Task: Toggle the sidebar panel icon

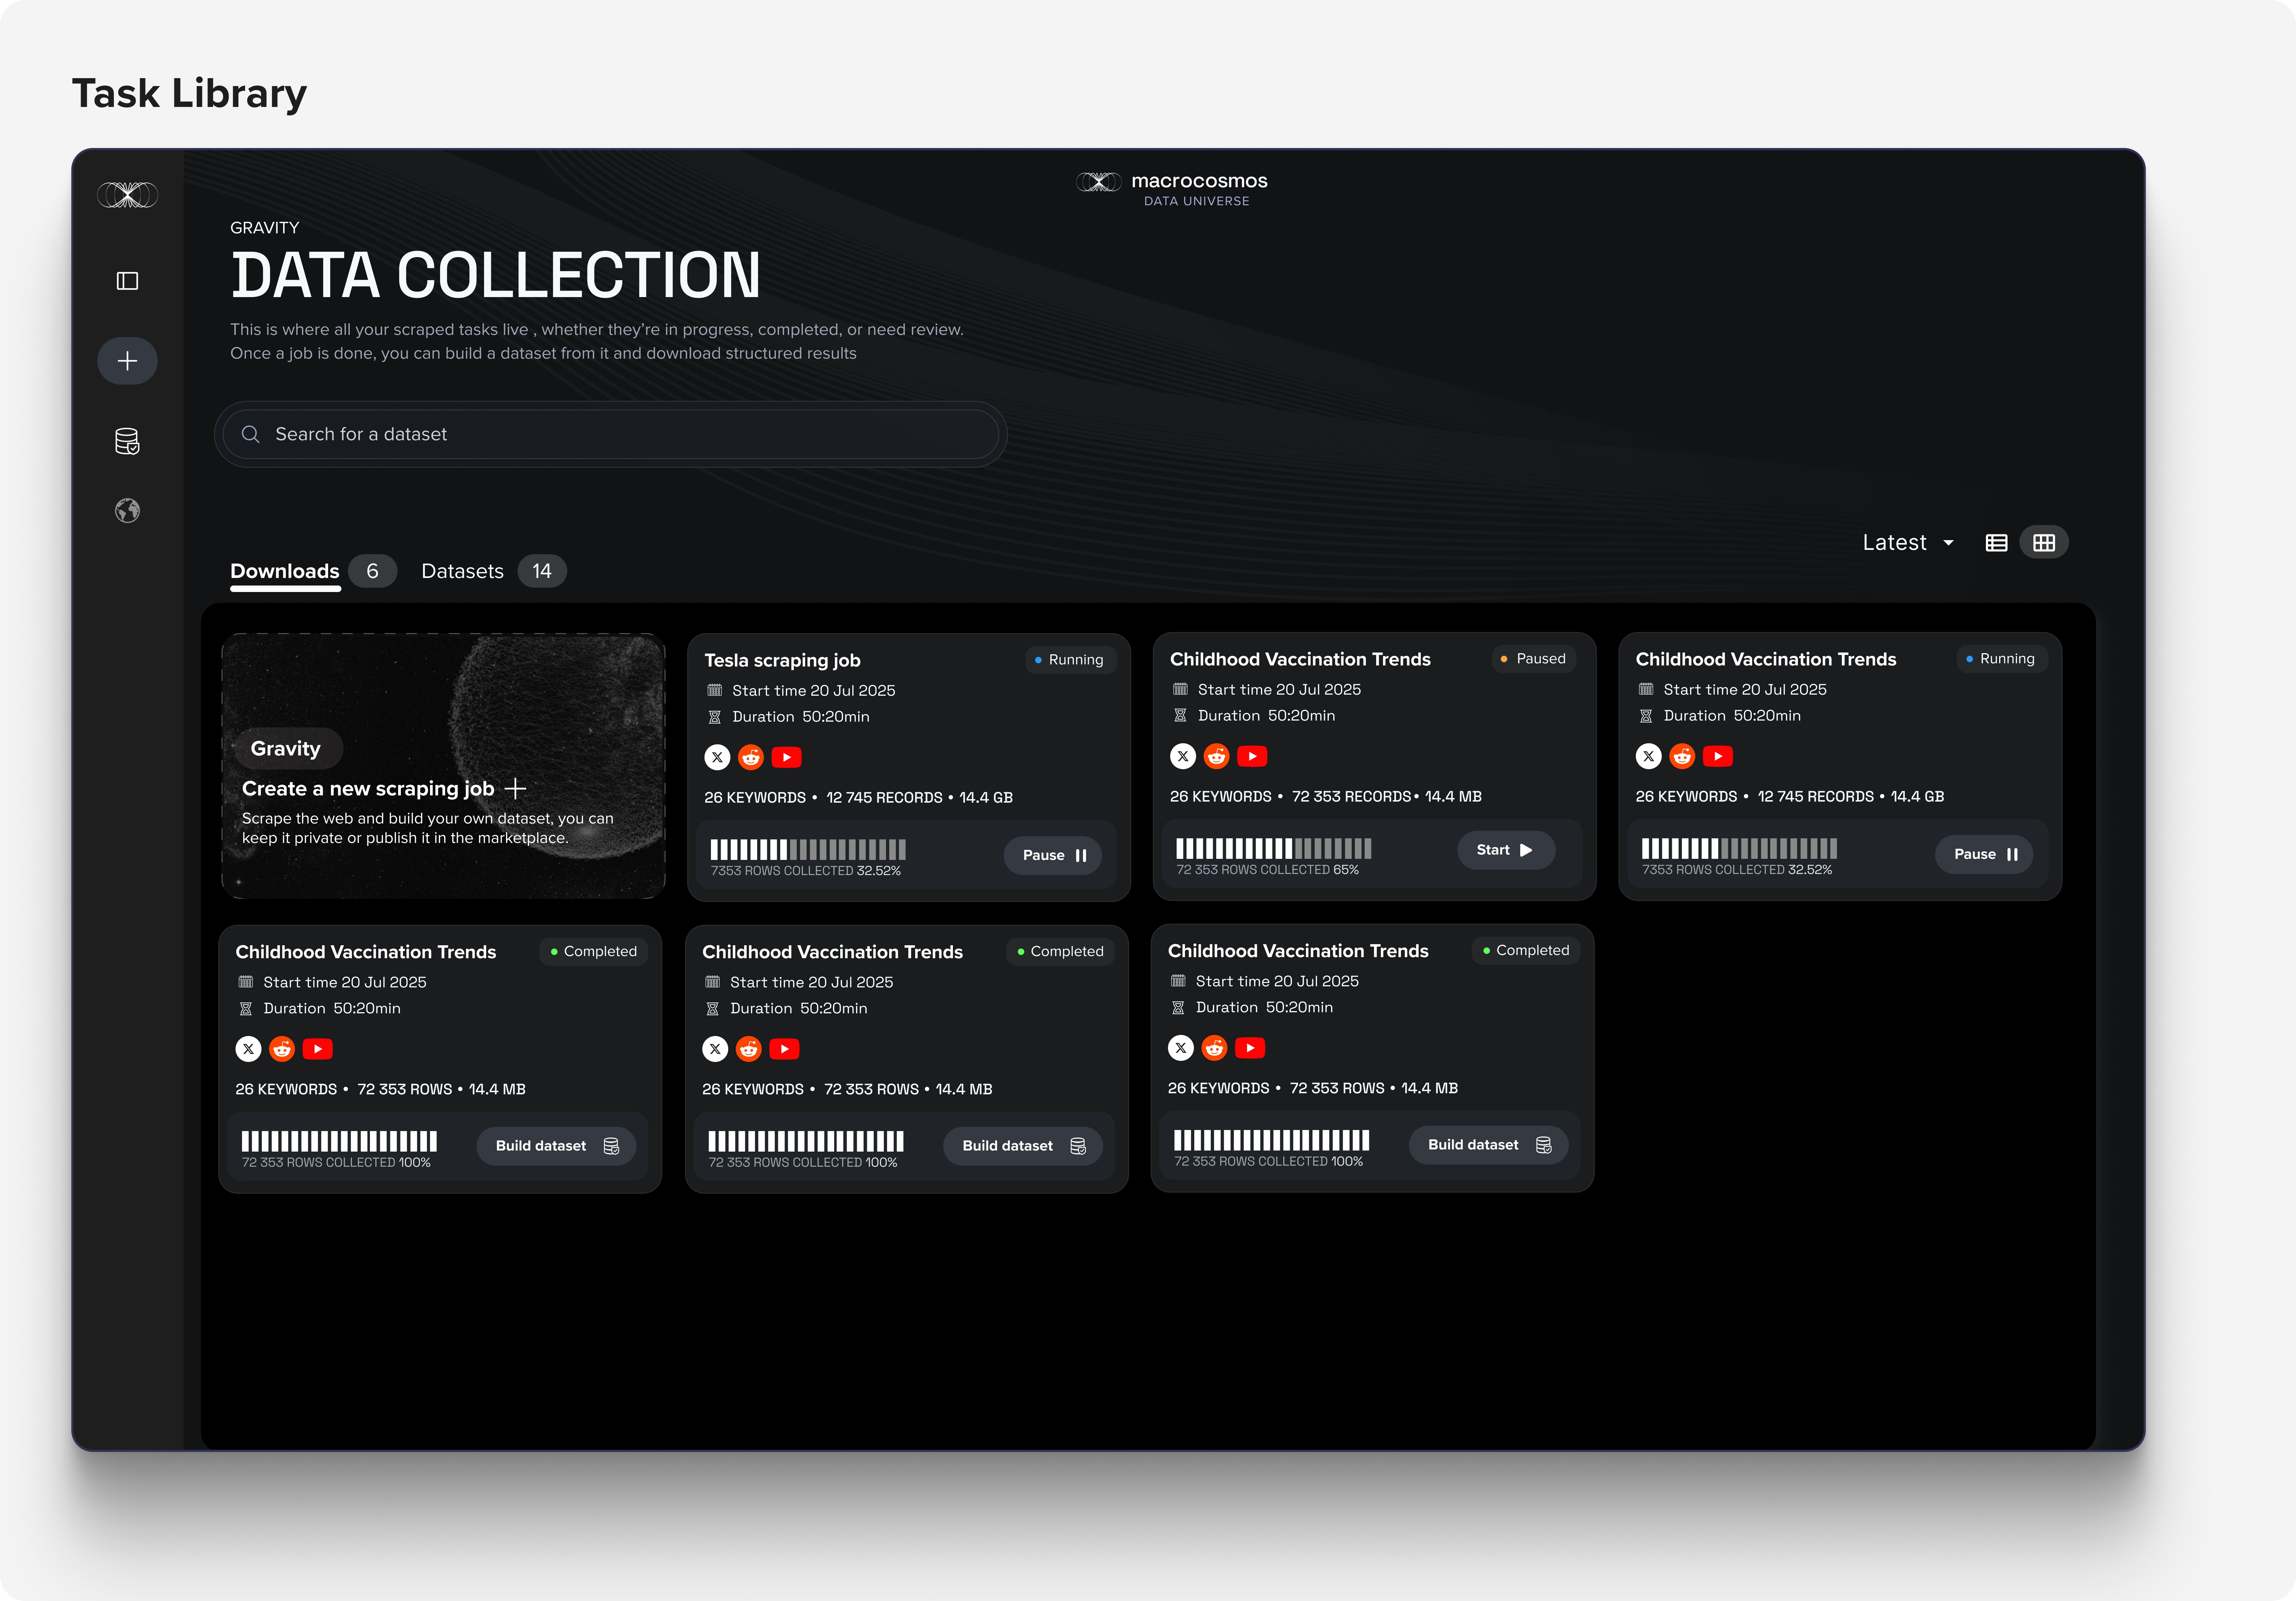Action: click(x=127, y=281)
